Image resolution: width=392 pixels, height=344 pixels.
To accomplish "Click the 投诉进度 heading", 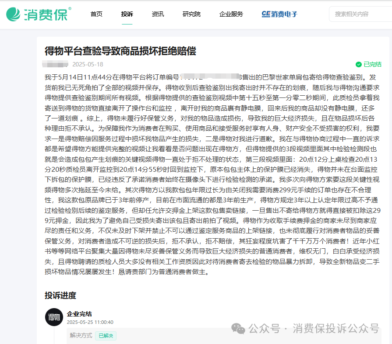I will tap(60, 295).
